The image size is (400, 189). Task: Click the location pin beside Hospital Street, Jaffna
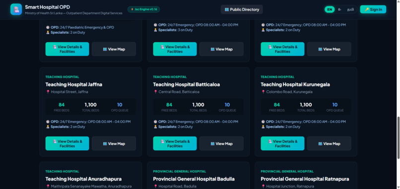point(48,92)
